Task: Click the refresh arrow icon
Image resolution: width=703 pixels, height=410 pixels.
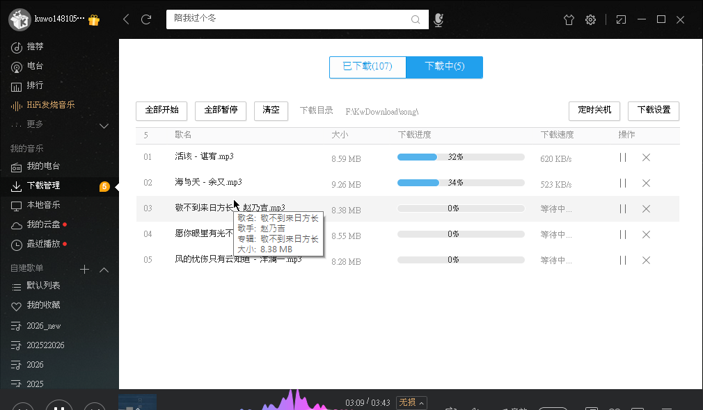Action: pos(146,19)
